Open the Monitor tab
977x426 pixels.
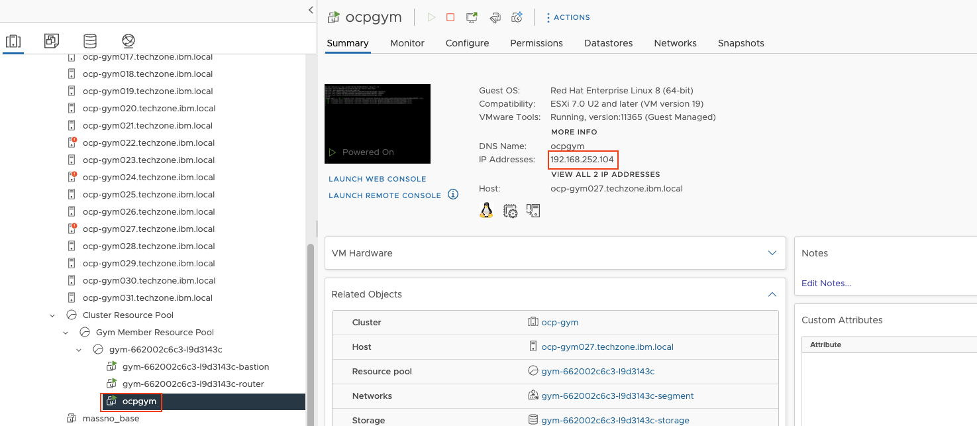pyautogui.click(x=407, y=43)
